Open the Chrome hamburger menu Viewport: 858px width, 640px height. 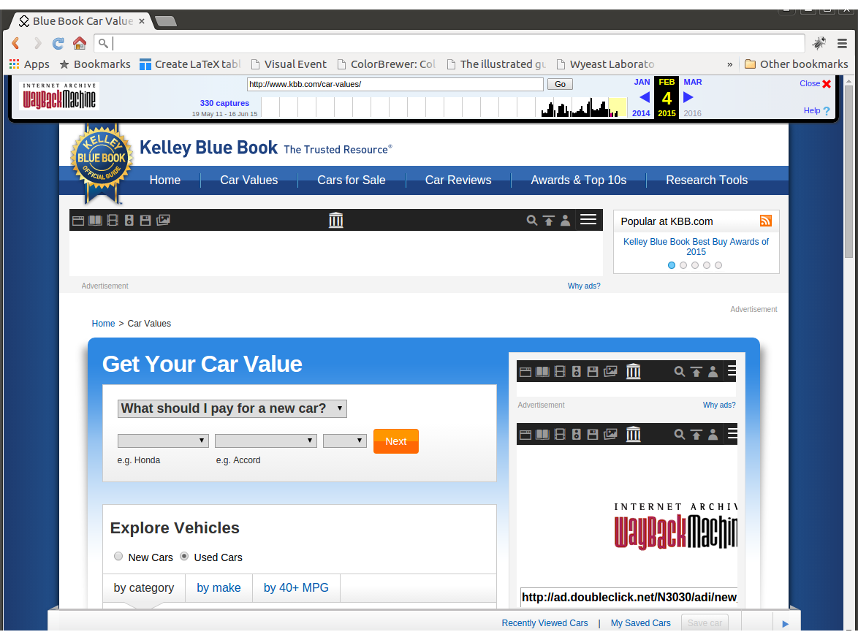[842, 43]
